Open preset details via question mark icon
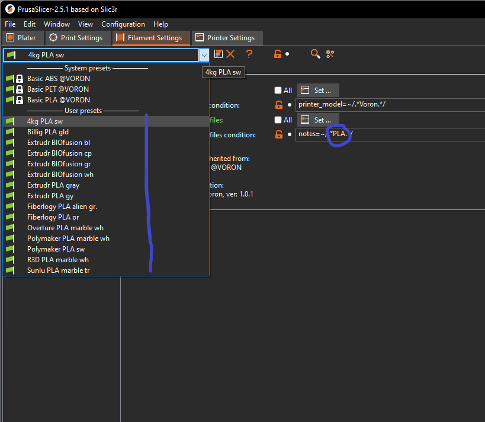Image resolution: width=485 pixels, height=422 pixels. click(x=248, y=54)
